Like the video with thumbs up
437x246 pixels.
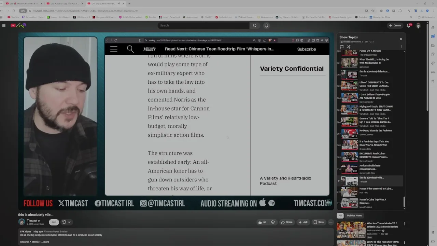click(x=262, y=222)
